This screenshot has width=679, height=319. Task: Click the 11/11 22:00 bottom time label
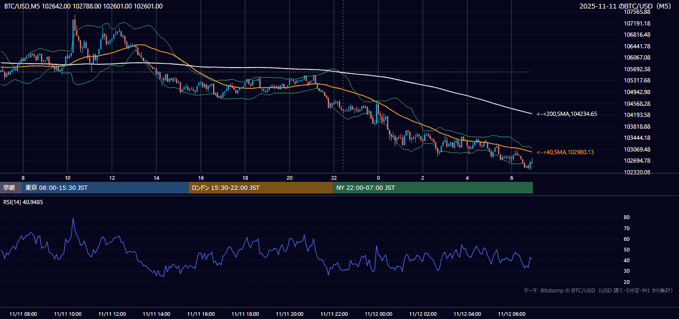(334, 314)
